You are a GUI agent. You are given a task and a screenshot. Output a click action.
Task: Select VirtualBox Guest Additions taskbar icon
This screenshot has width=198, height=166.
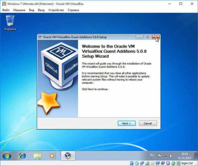click(68, 155)
